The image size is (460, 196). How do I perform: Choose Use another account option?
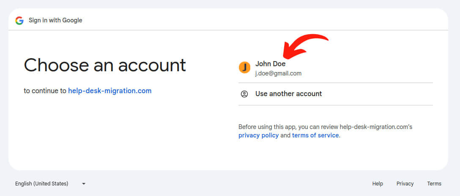[x=288, y=94]
